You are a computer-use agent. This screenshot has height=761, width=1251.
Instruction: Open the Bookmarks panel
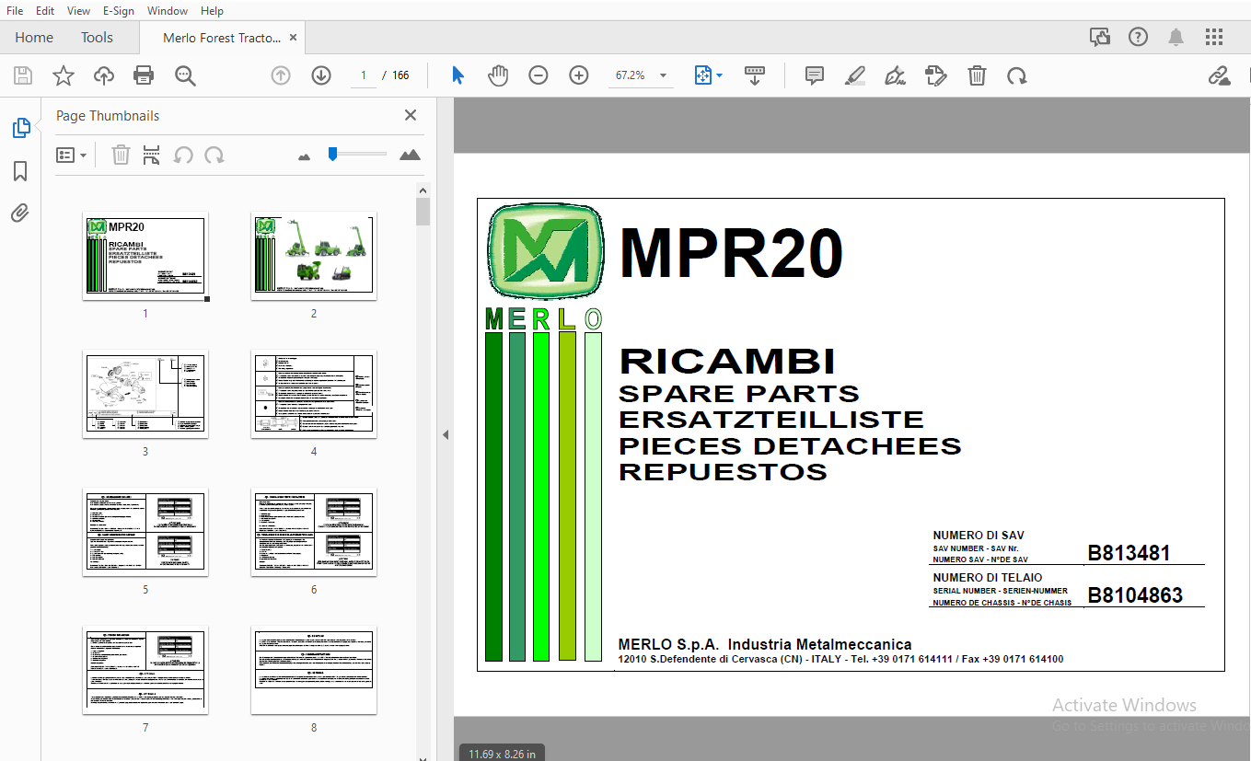20,171
